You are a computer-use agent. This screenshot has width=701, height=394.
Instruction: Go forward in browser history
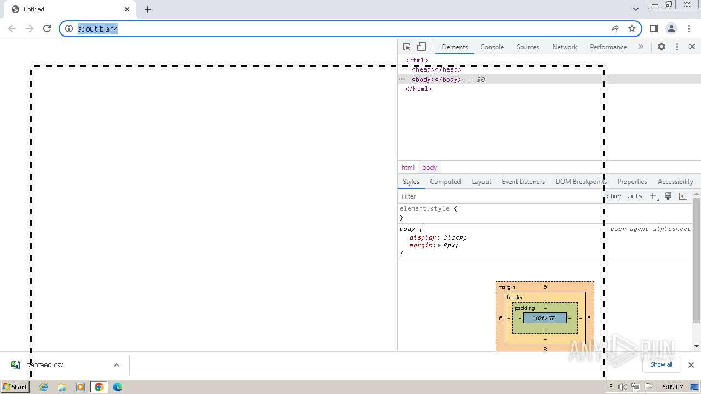point(30,28)
